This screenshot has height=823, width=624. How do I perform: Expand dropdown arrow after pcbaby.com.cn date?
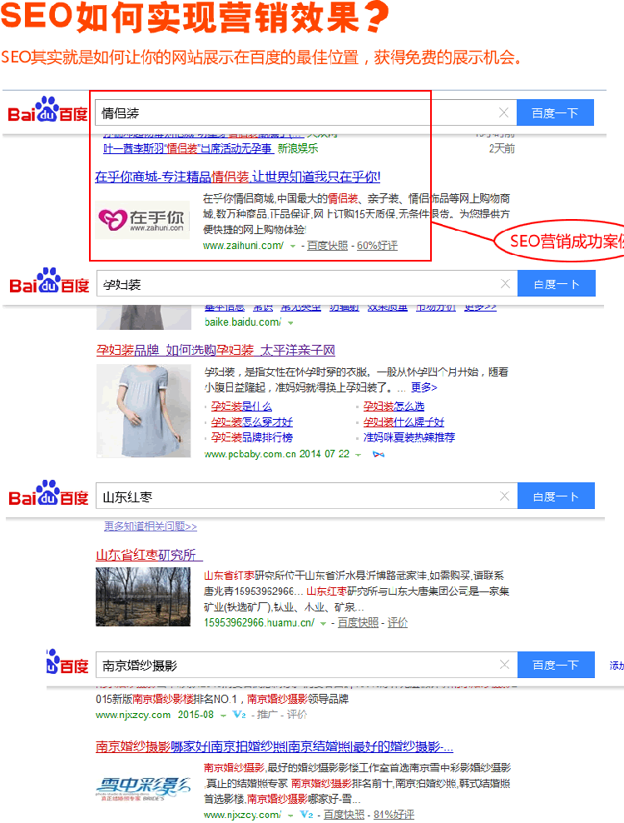pos(358,455)
